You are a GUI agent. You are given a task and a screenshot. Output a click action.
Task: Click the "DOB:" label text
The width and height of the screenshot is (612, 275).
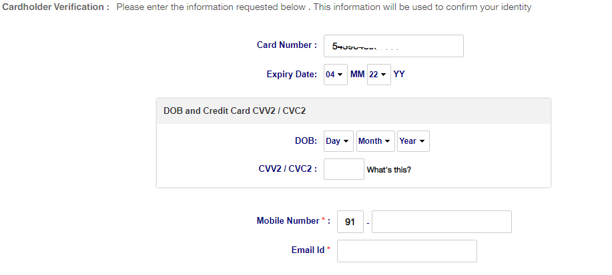pos(306,141)
